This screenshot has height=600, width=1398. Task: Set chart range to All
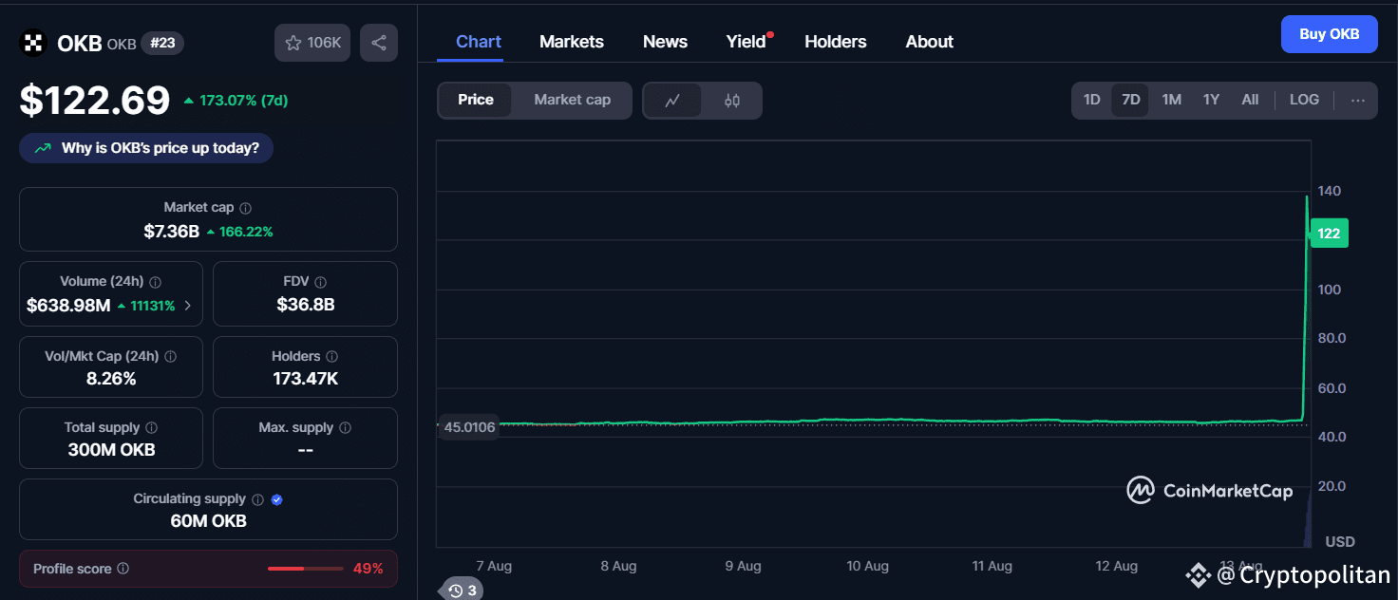pos(1250,100)
